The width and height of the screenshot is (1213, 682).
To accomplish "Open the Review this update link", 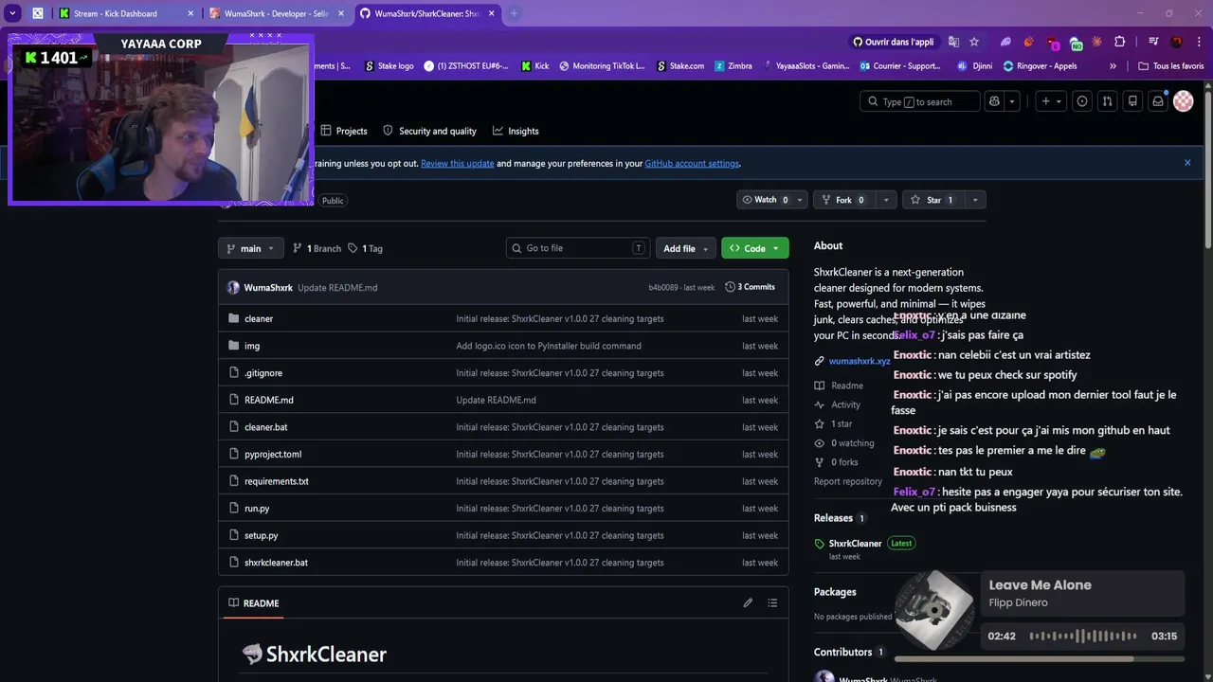I will pyautogui.click(x=457, y=163).
